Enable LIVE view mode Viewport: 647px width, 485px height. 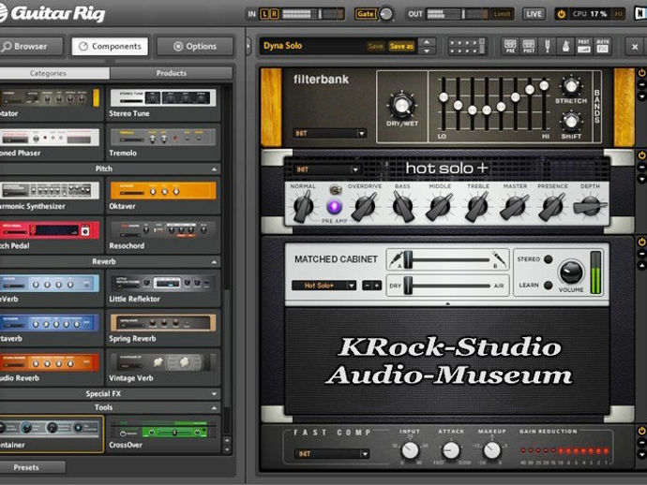coord(534,14)
